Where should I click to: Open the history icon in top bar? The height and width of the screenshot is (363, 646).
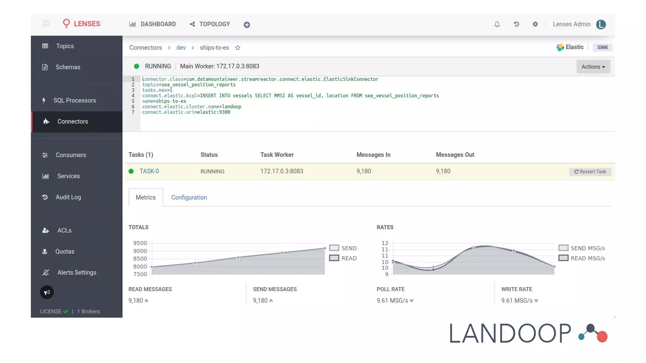tap(516, 24)
